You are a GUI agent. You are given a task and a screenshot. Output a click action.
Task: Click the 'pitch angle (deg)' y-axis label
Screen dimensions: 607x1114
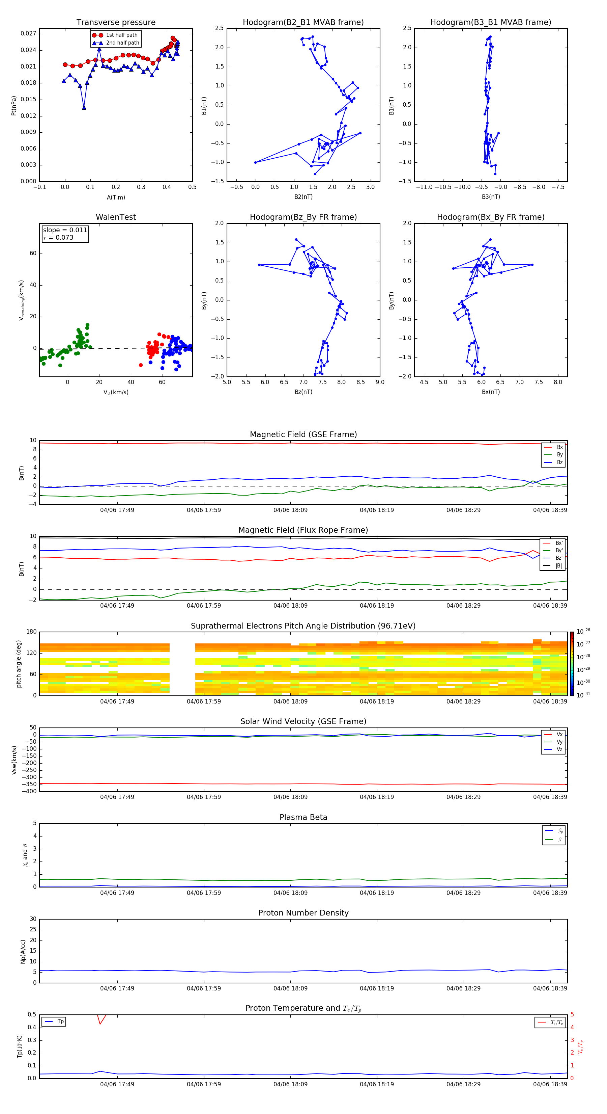pyautogui.click(x=19, y=664)
